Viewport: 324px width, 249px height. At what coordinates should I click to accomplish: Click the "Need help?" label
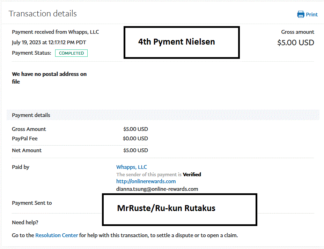pyautogui.click(x=25, y=223)
